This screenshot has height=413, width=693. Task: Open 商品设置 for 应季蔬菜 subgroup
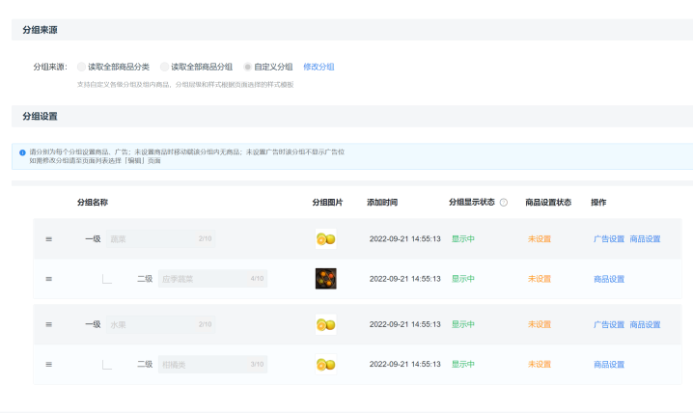click(609, 279)
